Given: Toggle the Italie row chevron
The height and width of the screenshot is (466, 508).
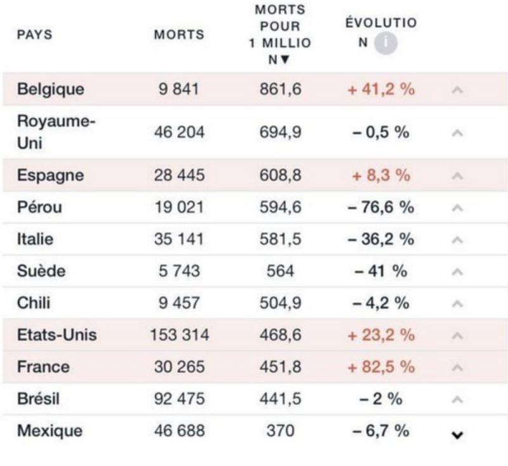Looking at the screenshot, I should [x=457, y=239].
